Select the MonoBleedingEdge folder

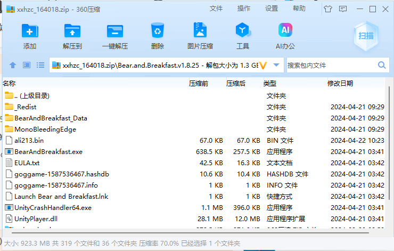(x=193, y=129)
